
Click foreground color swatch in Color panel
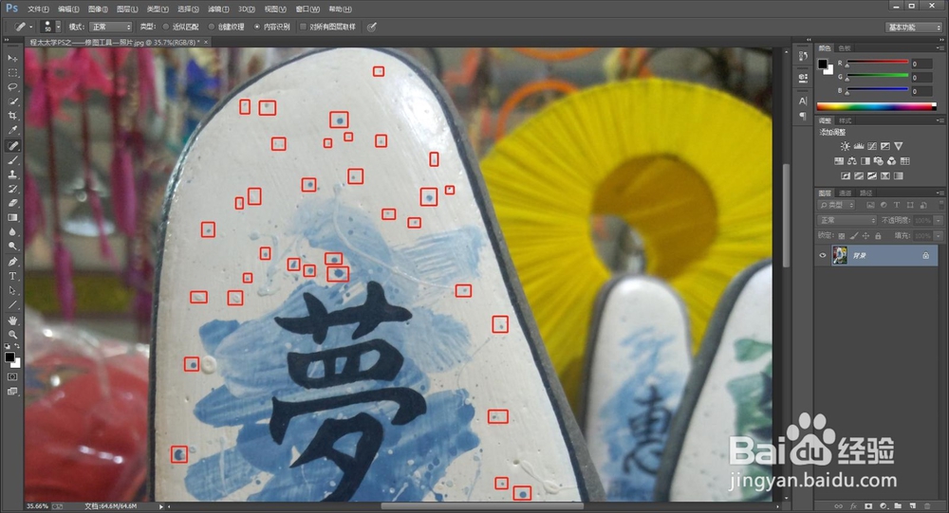click(x=823, y=64)
